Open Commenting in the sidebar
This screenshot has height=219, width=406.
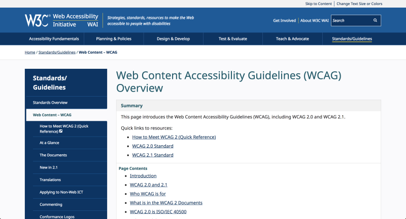click(70, 204)
